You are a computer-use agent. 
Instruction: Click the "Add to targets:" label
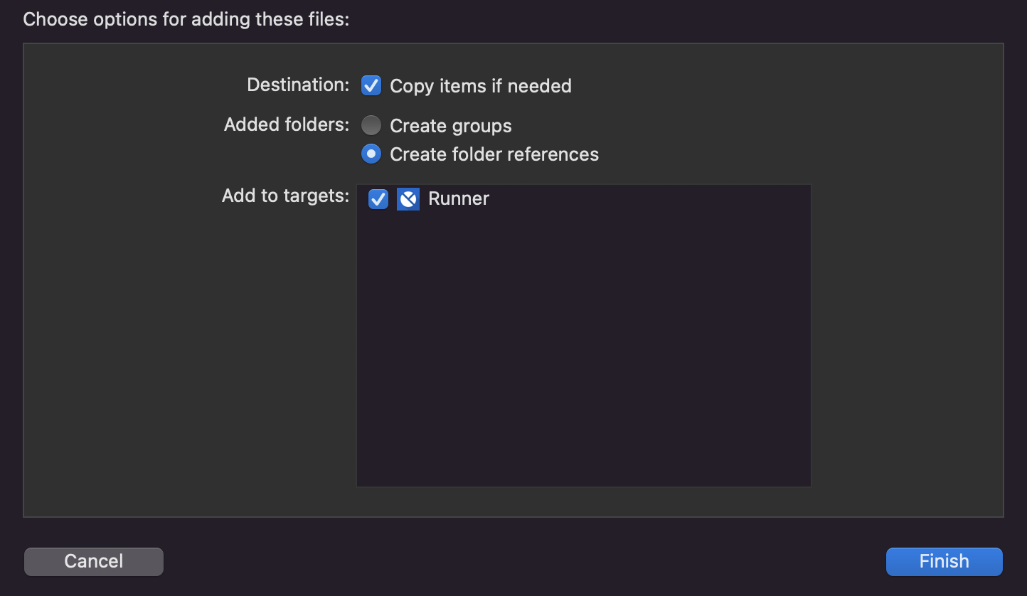pos(285,195)
